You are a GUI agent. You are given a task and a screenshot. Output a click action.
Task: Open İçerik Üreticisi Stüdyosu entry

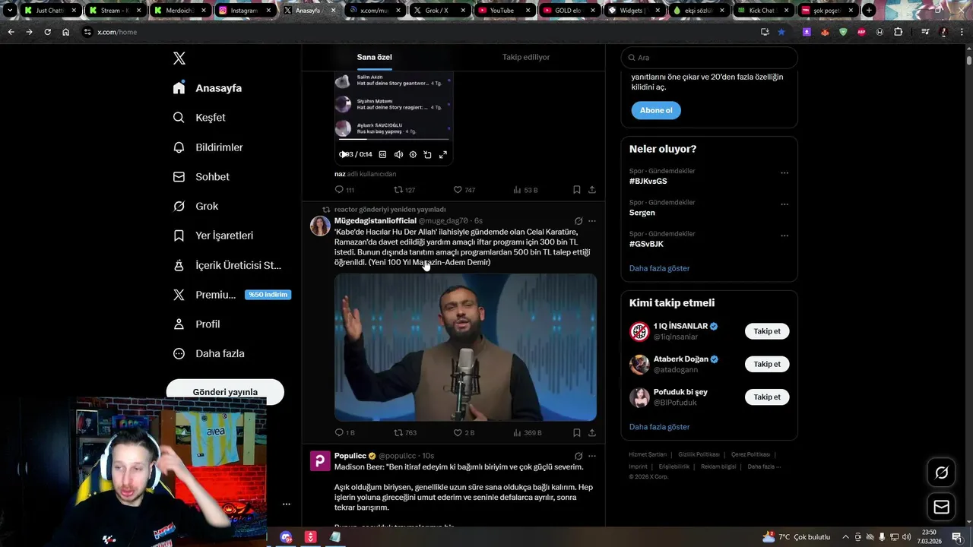[x=227, y=265]
